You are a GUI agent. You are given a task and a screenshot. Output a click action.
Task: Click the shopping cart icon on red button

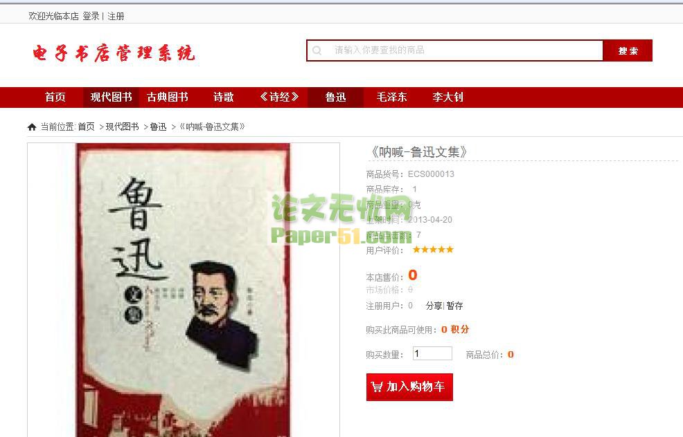coord(377,387)
